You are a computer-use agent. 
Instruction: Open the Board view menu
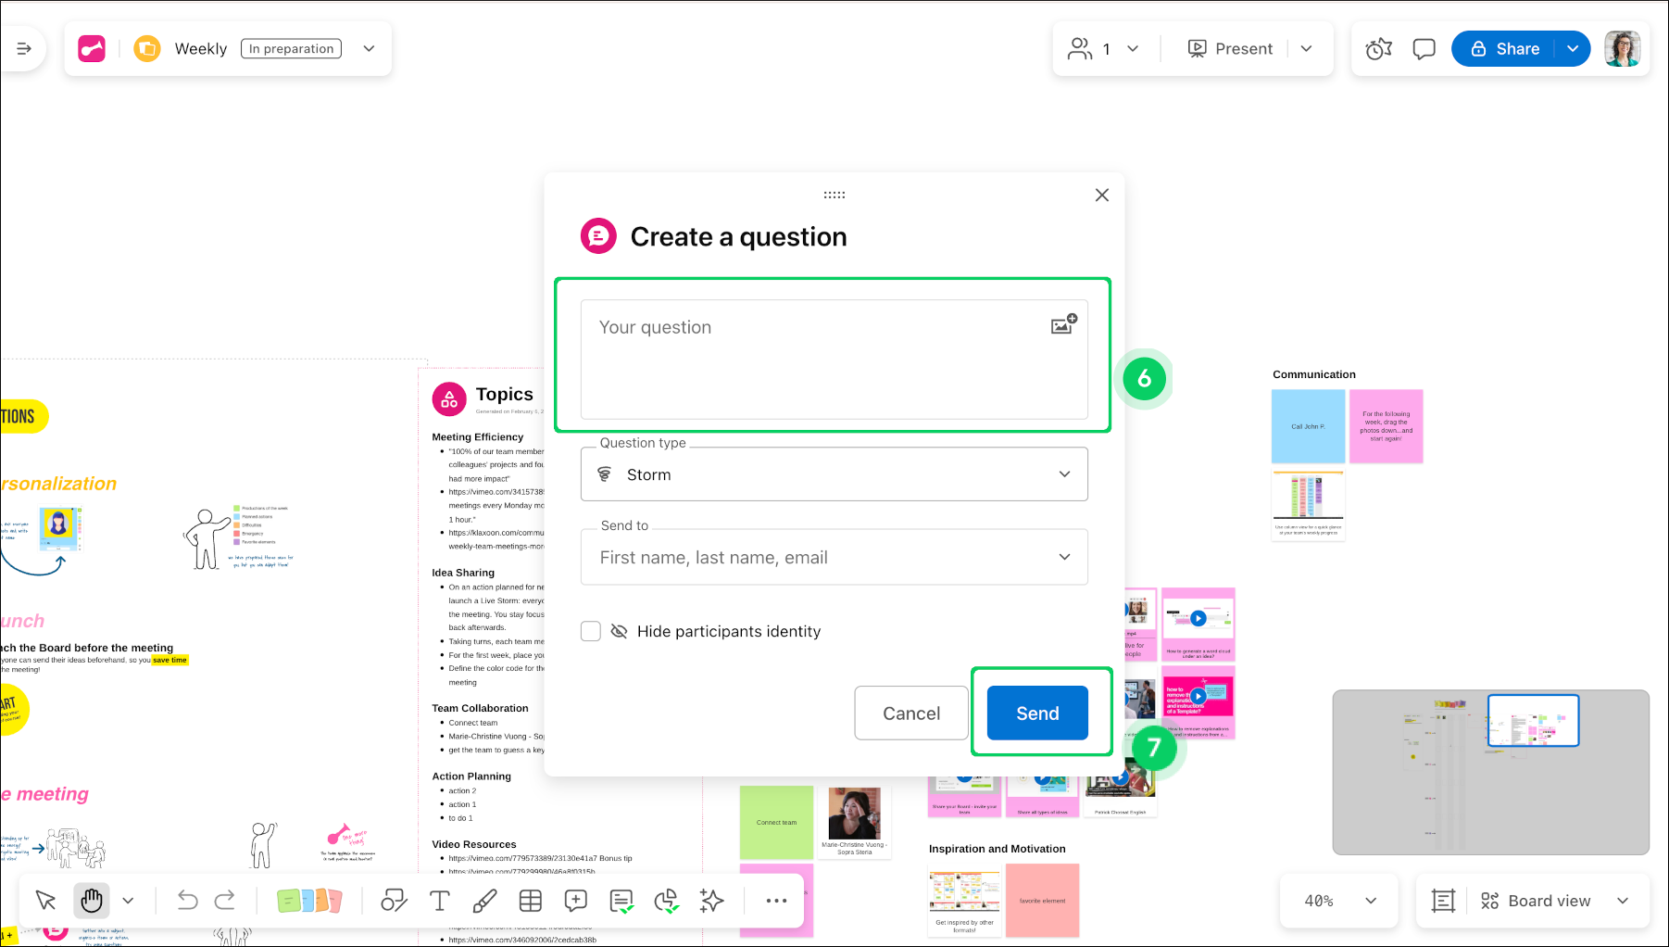tap(1549, 901)
